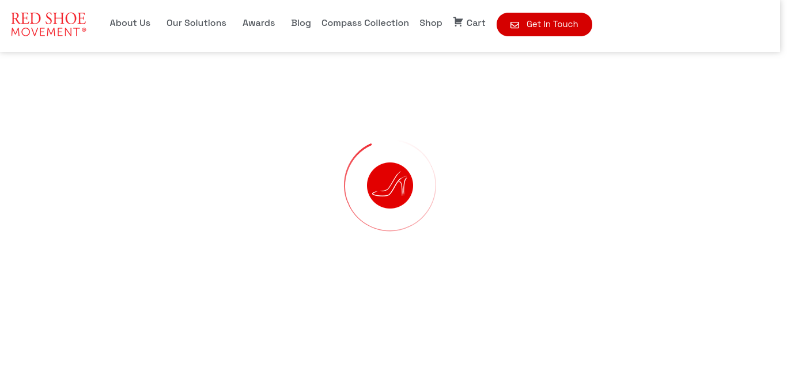
Task: Open the Cart link text
Action: tap(476, 23)
